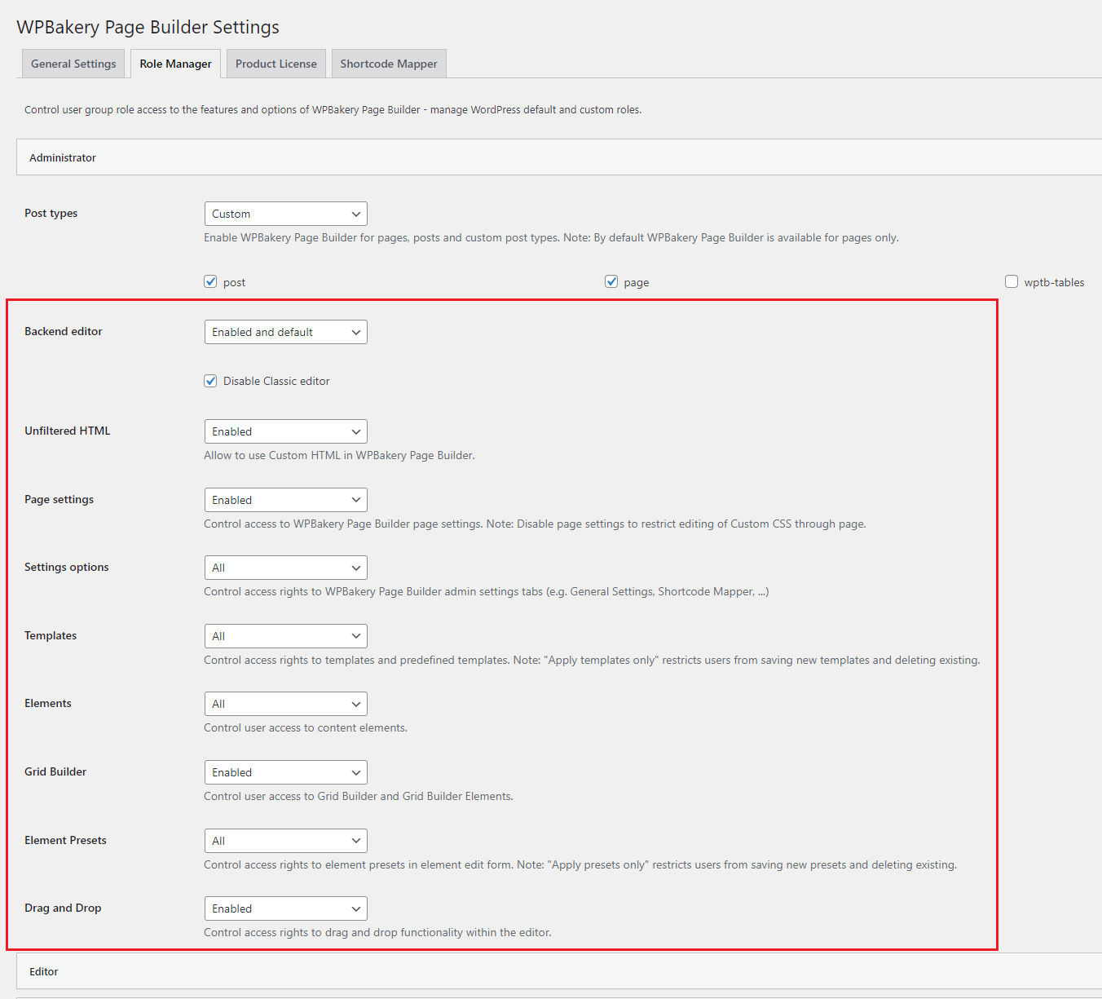
Task: Click the 'Templates' label
Action: 51,635
